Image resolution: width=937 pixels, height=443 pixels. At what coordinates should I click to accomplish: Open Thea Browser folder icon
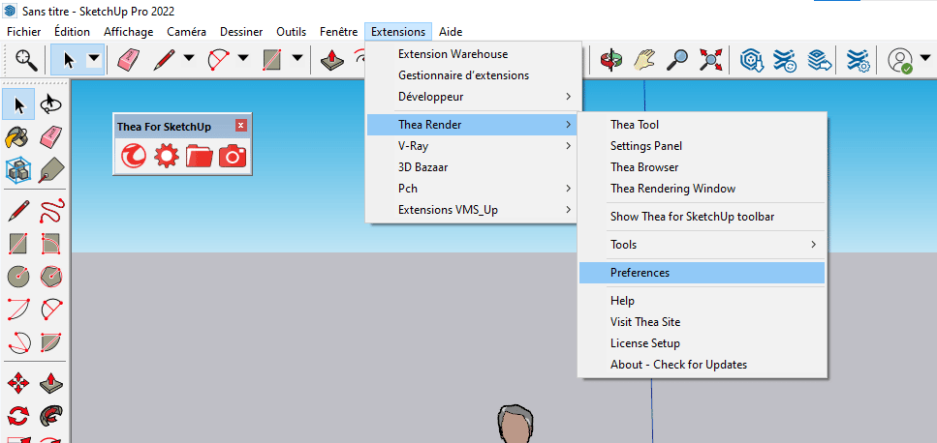[x=199, y=156]
